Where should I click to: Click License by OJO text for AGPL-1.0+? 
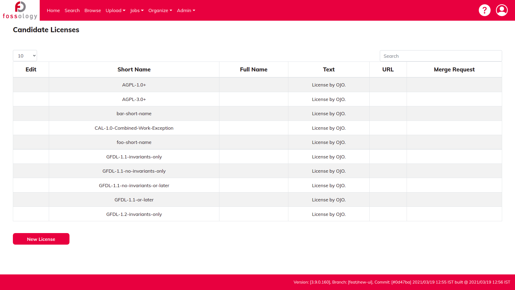pos(329,85)
